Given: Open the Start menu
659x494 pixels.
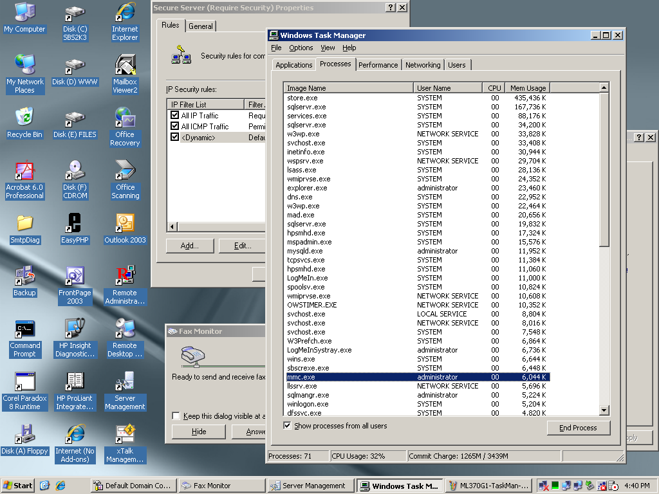Looking at the screenshot, I should [17, 486].
